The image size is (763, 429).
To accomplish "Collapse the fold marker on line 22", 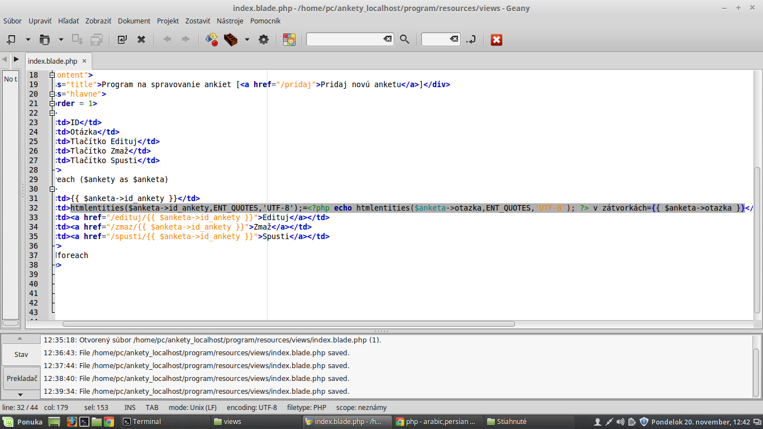I will click(53, 113).
